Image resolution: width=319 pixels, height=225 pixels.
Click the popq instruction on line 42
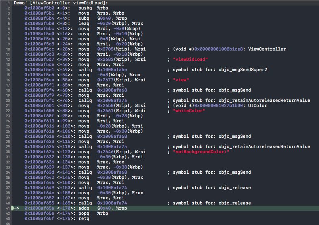coord(84,214)
